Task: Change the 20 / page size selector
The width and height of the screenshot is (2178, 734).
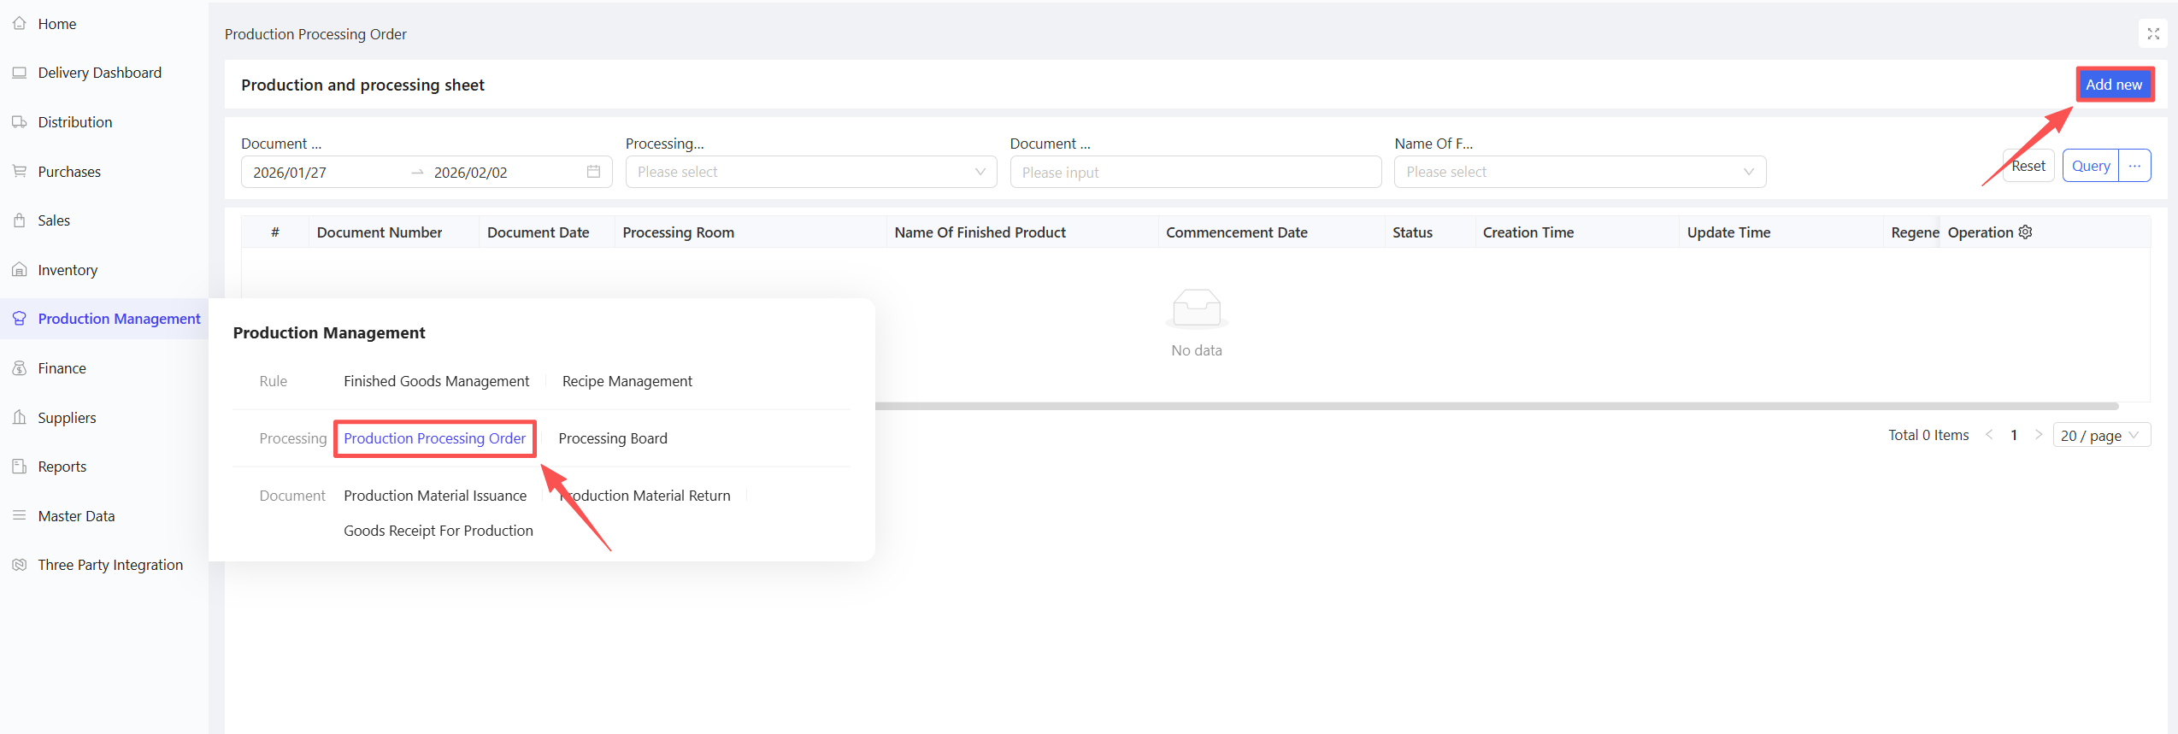Action: tap(2100, 436)
